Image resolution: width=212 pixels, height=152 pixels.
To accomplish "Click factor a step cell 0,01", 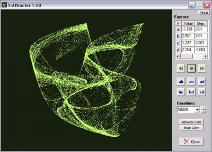I will [x=201, y=29].
